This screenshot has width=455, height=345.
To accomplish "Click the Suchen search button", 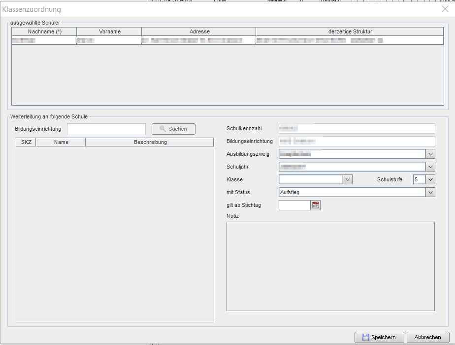I will tap(173, 129).
